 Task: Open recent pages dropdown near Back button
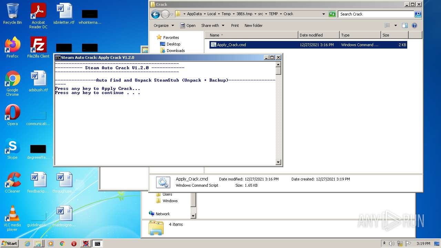[x=172, y=14]
